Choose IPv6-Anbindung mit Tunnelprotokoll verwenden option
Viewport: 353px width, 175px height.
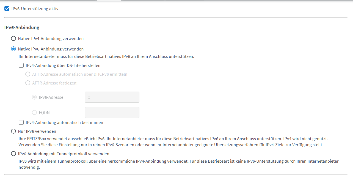13,154
